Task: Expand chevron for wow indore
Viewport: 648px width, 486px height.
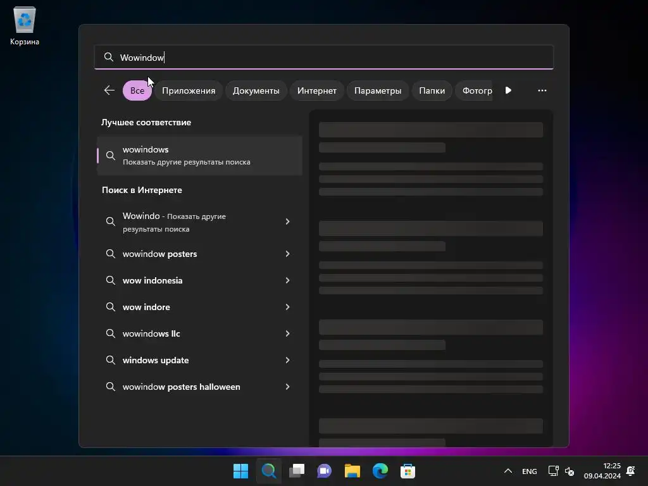Action: 288,307
